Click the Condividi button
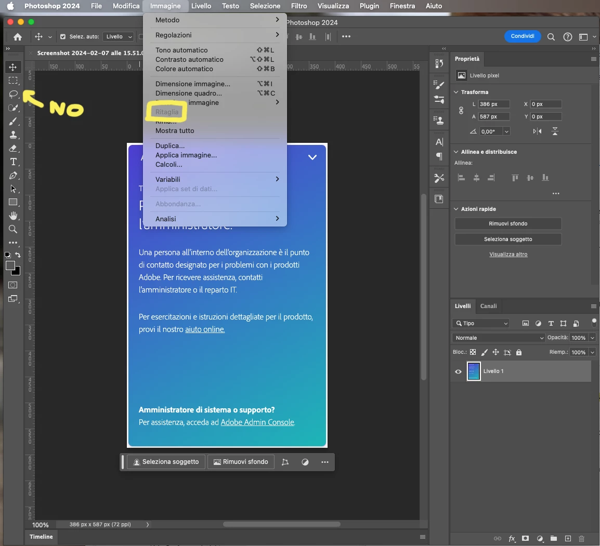 (523, 36)
